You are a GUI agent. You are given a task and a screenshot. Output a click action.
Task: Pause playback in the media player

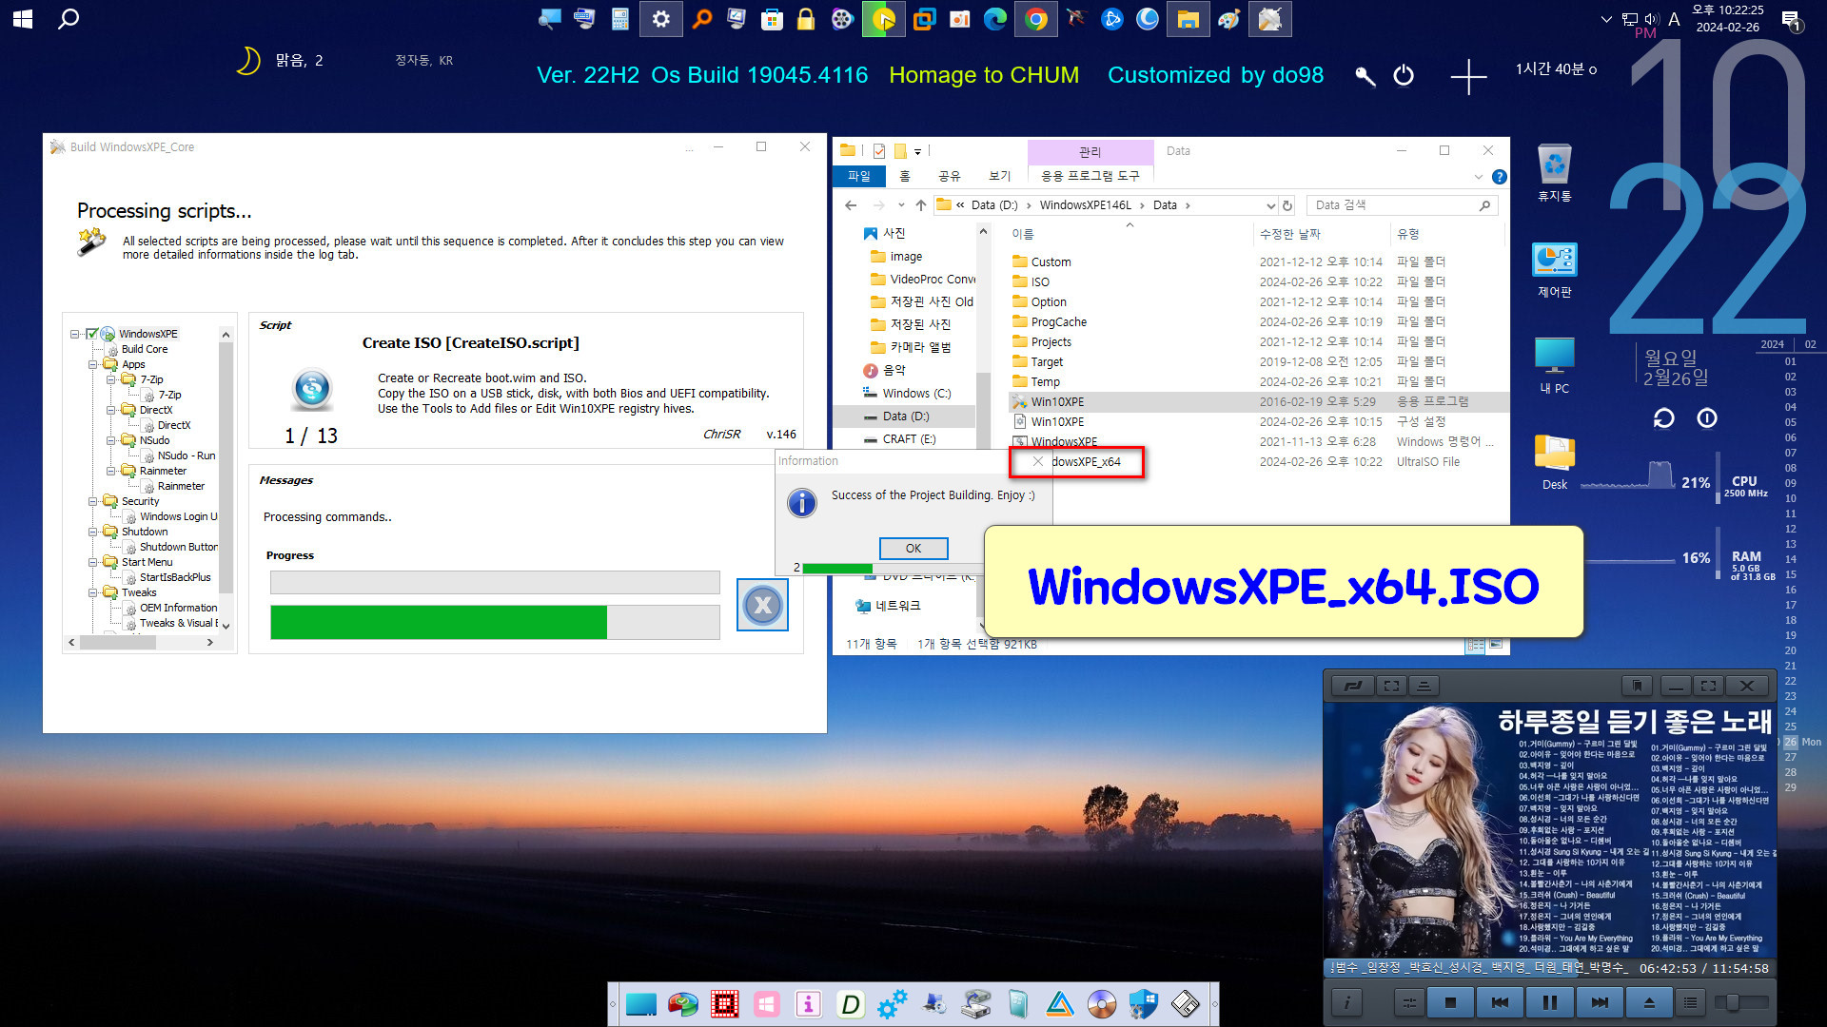tap(1550, 1002)
